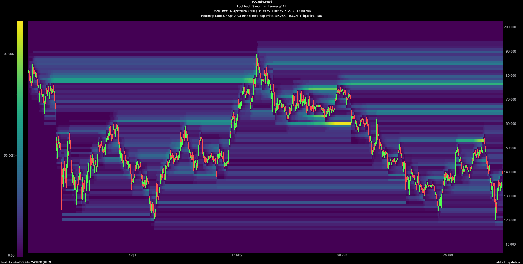Click the 150.000 price axis label

(510, 148)
